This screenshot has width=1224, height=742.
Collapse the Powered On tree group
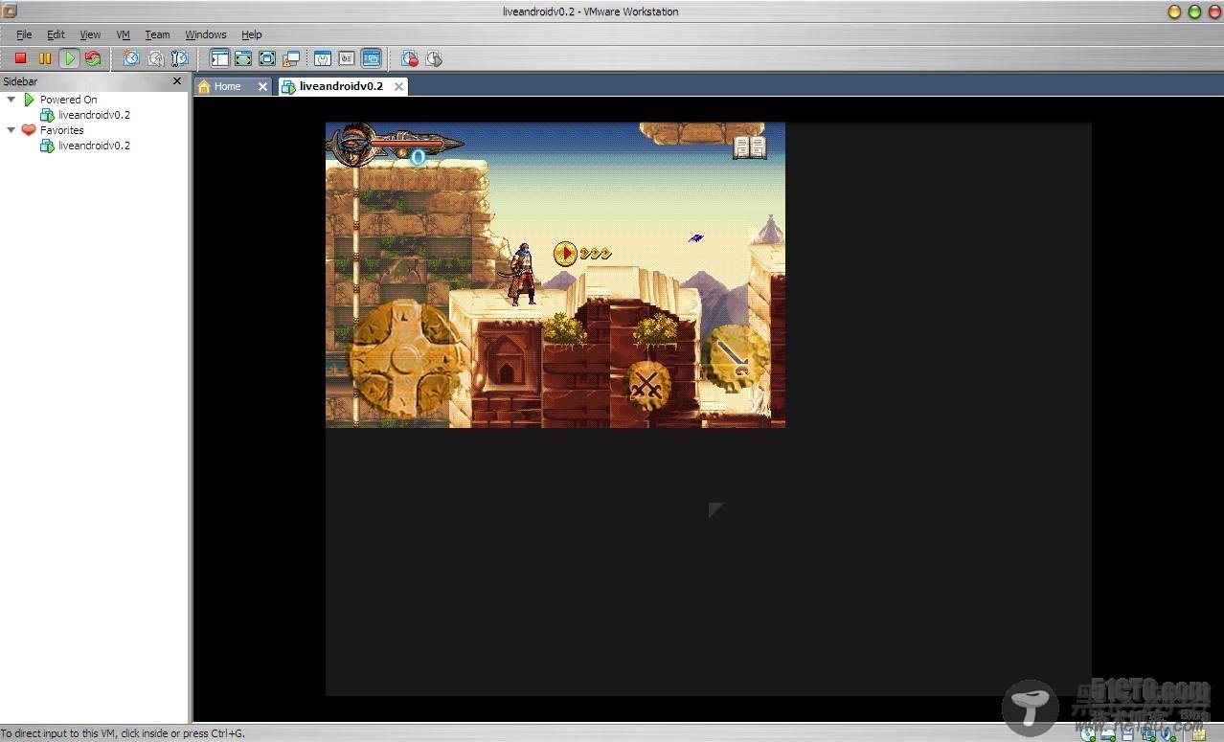point(11,100)
